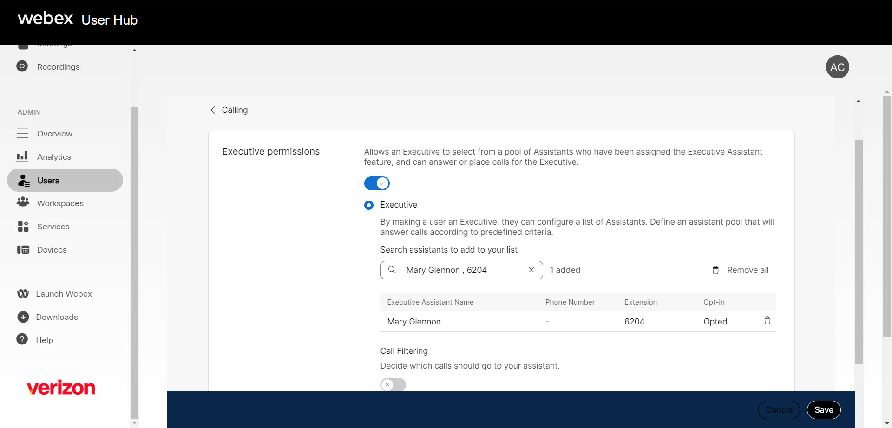
Task: Open Analytics in the sidebar
Action: click(54, 157)
